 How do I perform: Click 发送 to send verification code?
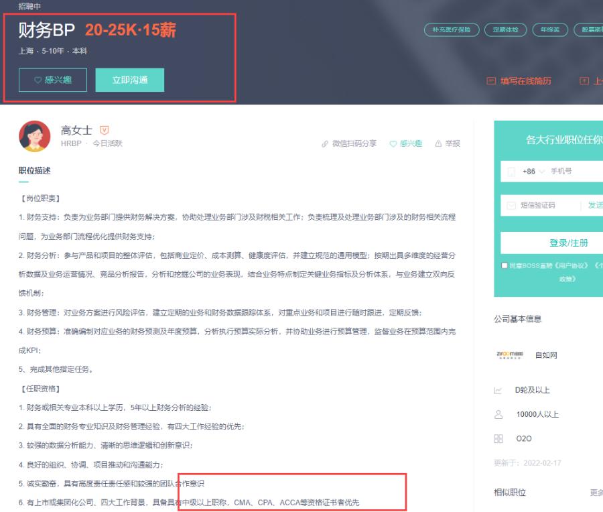(595, 205)
